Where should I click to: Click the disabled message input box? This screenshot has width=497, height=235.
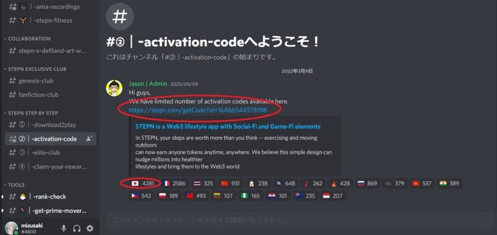(x=295, y=220)
